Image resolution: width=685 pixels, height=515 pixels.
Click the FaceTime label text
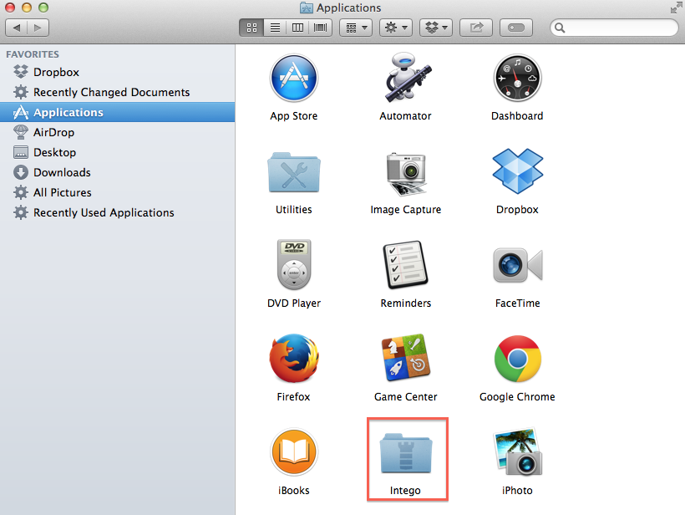(517, 303)
